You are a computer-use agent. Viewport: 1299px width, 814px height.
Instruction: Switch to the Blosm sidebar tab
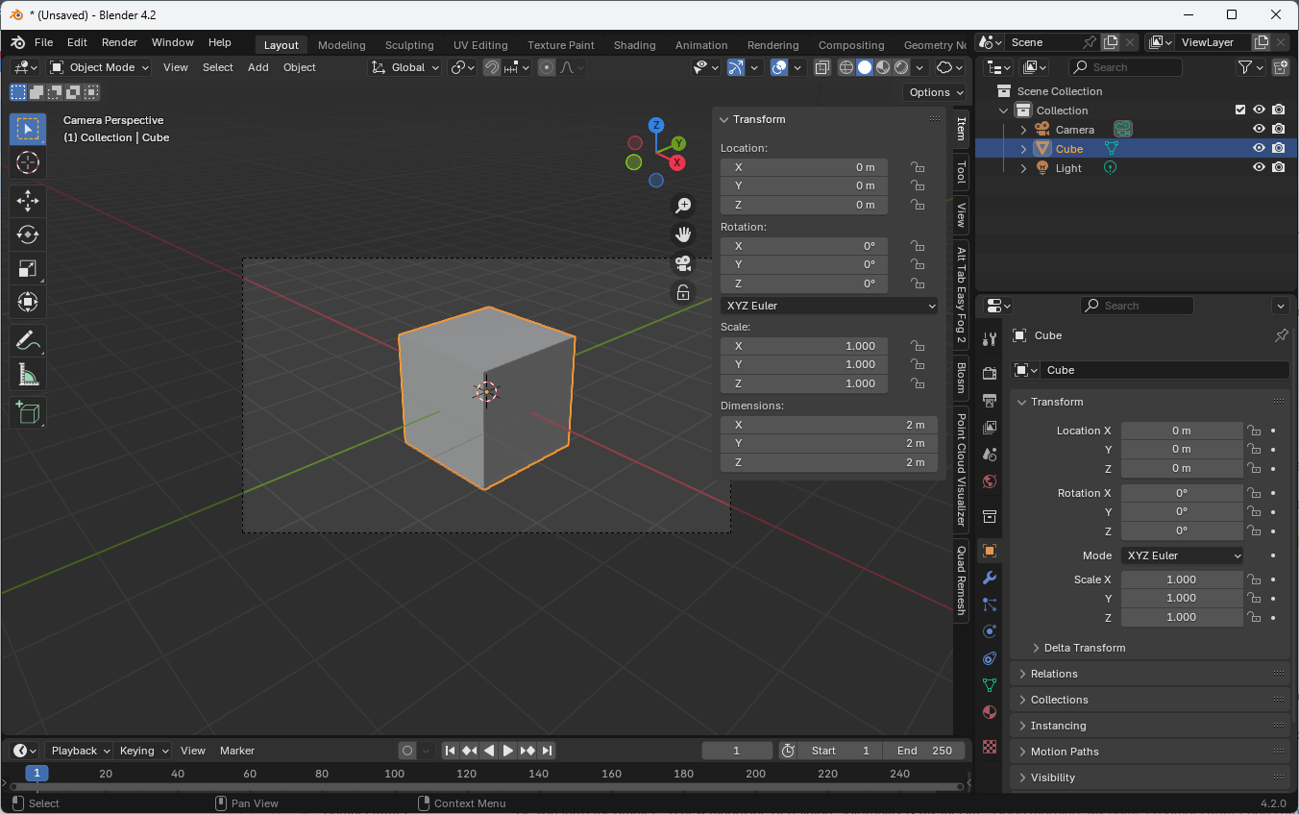[961, 378]
